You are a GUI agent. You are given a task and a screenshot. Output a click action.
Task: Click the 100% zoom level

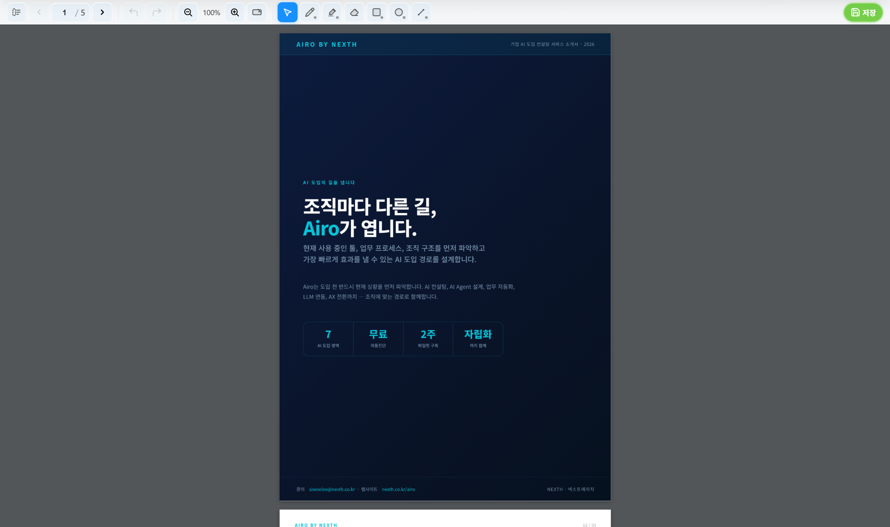(211, 13)
